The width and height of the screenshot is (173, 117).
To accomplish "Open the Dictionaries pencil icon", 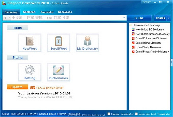I will 59,72.
